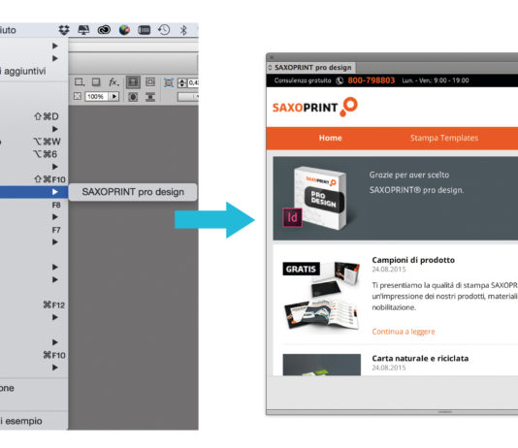Click the 0,4 value input field
Viewport: 518px width, 448px height.
tap(193, 82)
